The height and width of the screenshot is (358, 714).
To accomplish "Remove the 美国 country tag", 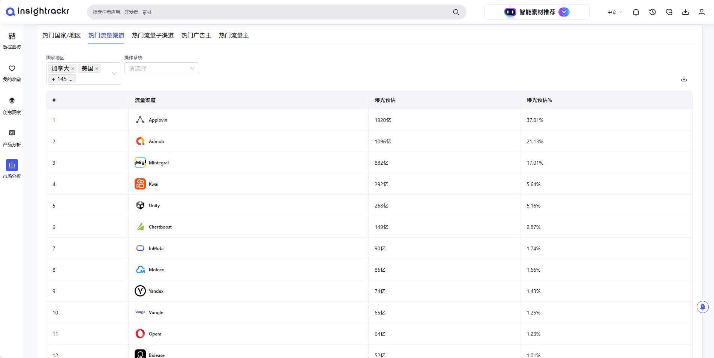I will [97, 69].
